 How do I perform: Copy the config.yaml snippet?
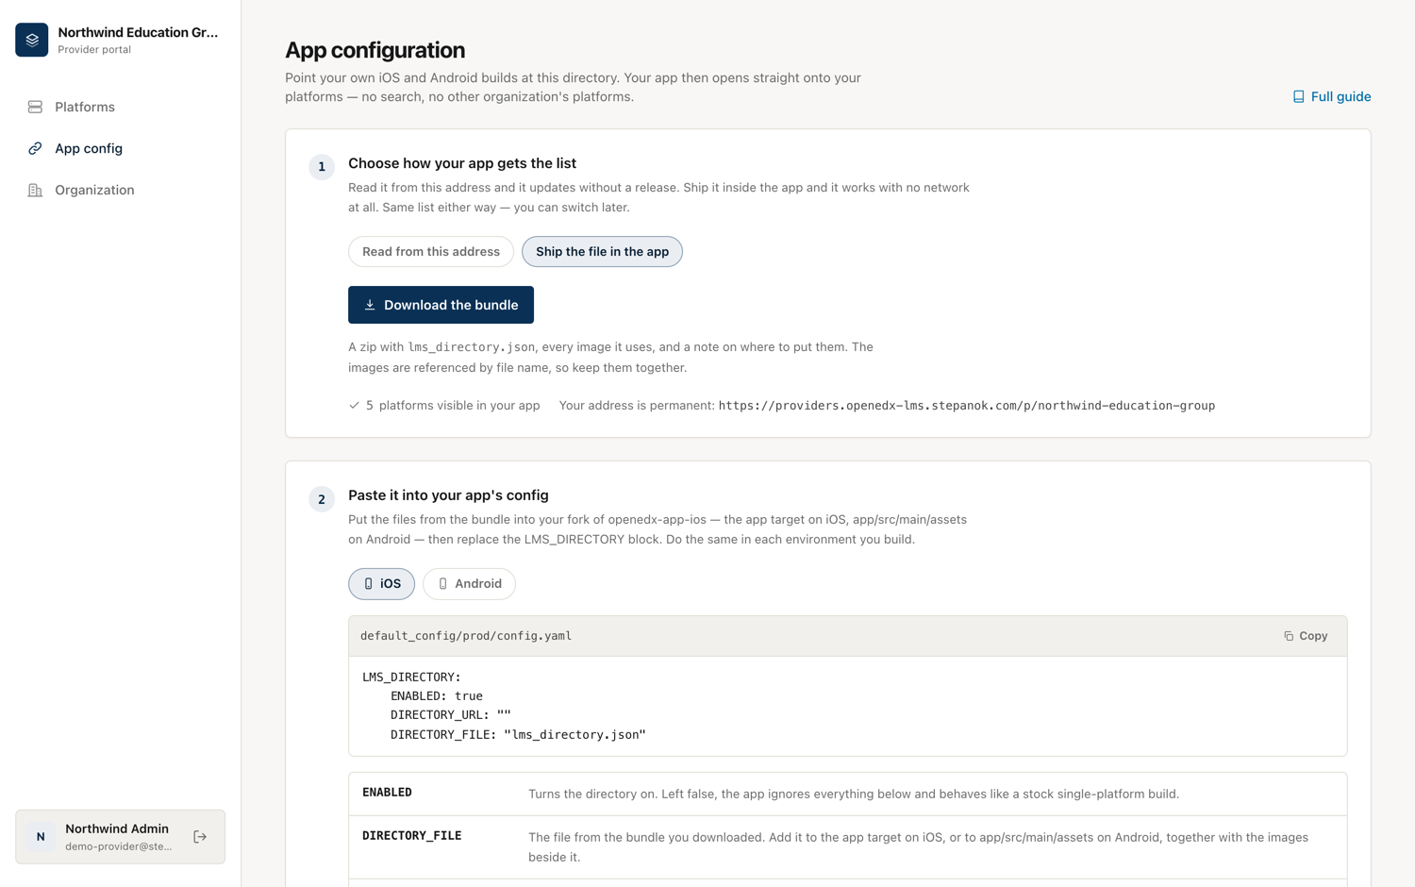click(x=1306, y=636)
